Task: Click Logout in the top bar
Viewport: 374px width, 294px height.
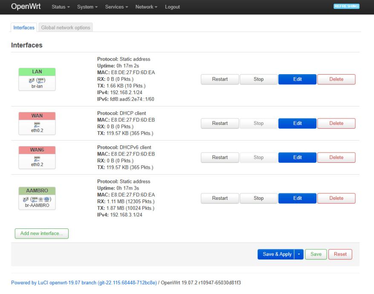Action: pyautogui.click(x=172, y=7)
